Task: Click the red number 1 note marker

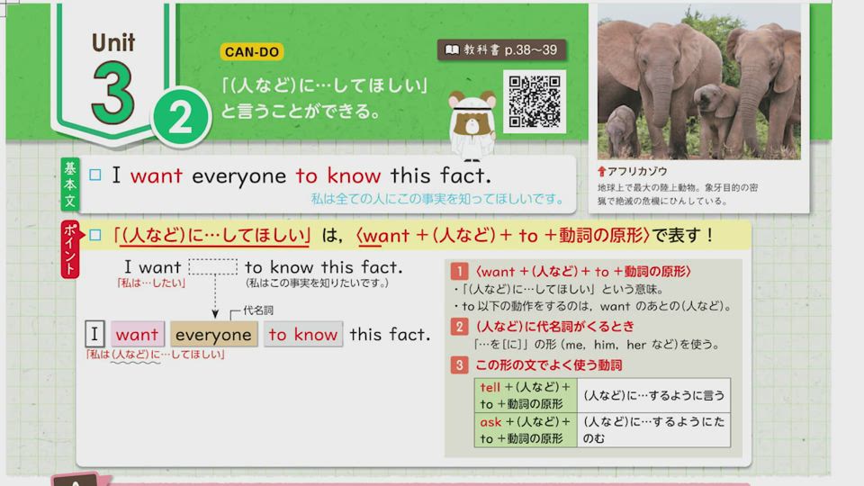Action: click(x=459, y=271)
